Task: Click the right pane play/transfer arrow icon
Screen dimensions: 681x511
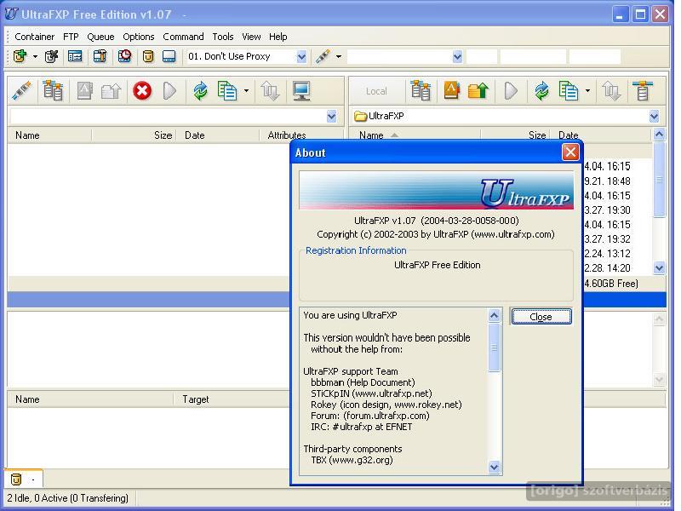Action: coord(511,91)
